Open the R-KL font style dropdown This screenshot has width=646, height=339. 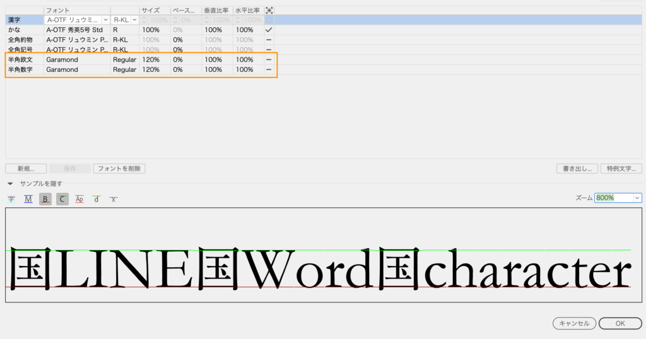133,20
